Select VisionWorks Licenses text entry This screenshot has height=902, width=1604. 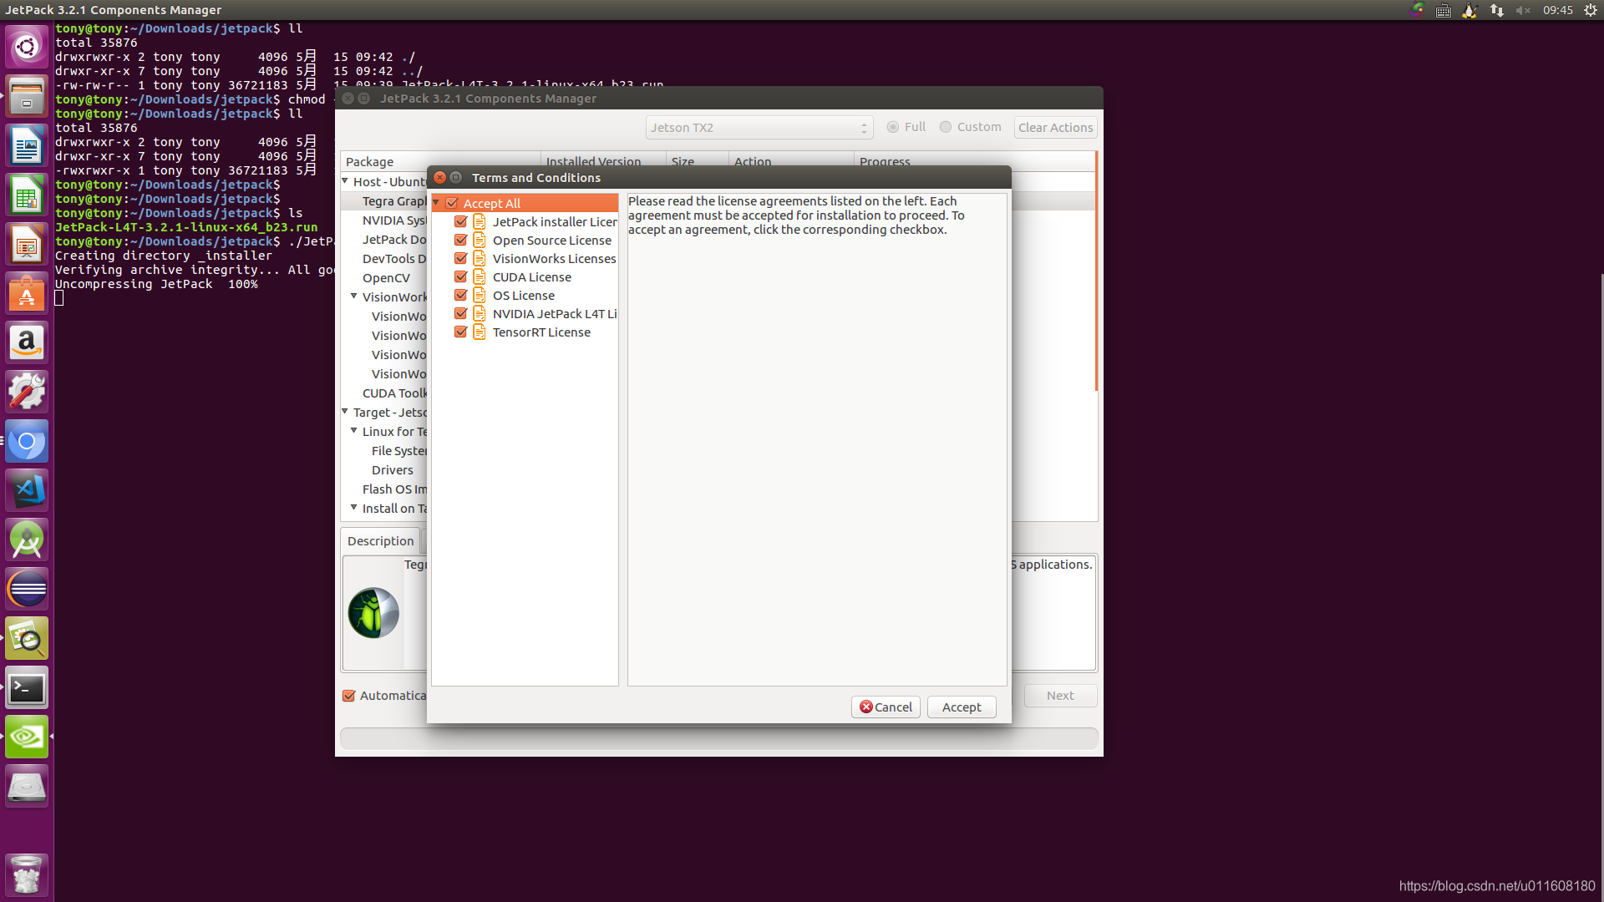pyautogui.click(x=554, y=259)
